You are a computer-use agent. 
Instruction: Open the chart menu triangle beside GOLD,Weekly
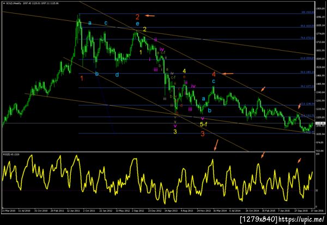[x=4, y=3]
